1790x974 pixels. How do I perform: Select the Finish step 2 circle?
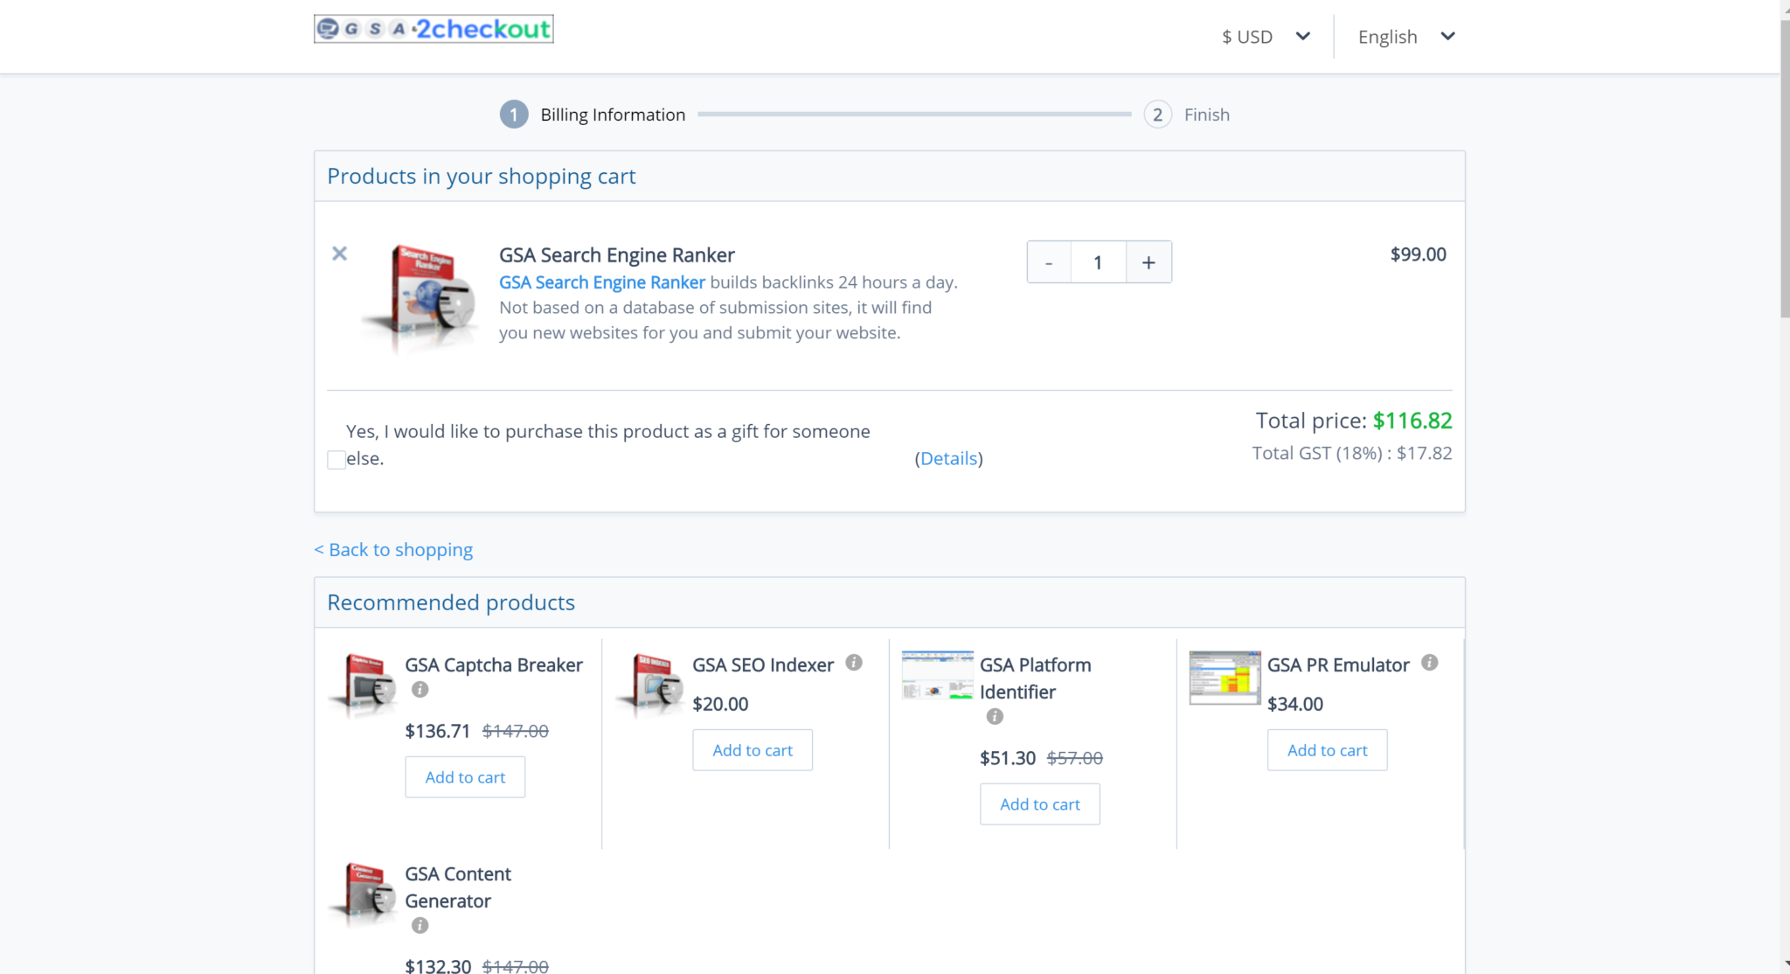tap(1158, 115)
